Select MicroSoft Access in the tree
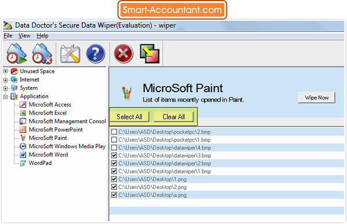This screenshot has width=347, height=224. click(x=50, y=105)
